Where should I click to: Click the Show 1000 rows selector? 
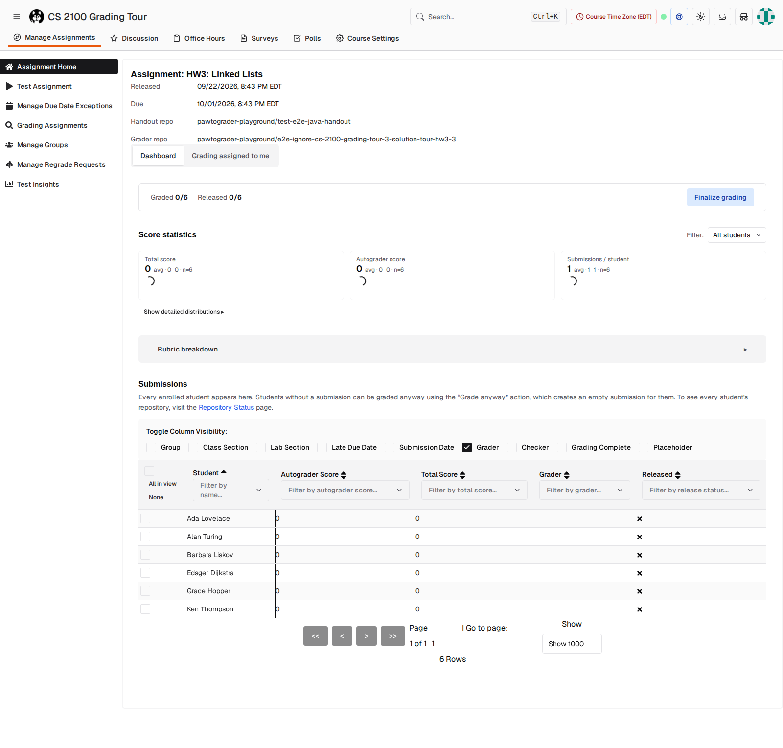pos(572,644)
